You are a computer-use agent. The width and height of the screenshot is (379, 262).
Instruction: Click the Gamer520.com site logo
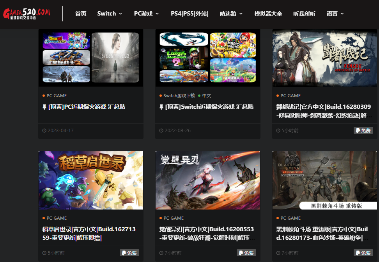pos(27,14)
